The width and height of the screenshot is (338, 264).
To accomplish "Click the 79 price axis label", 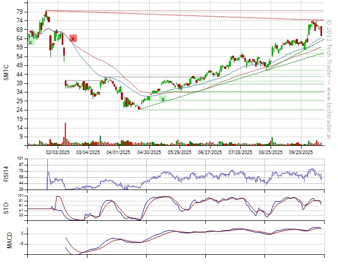I will pos(19,11).
